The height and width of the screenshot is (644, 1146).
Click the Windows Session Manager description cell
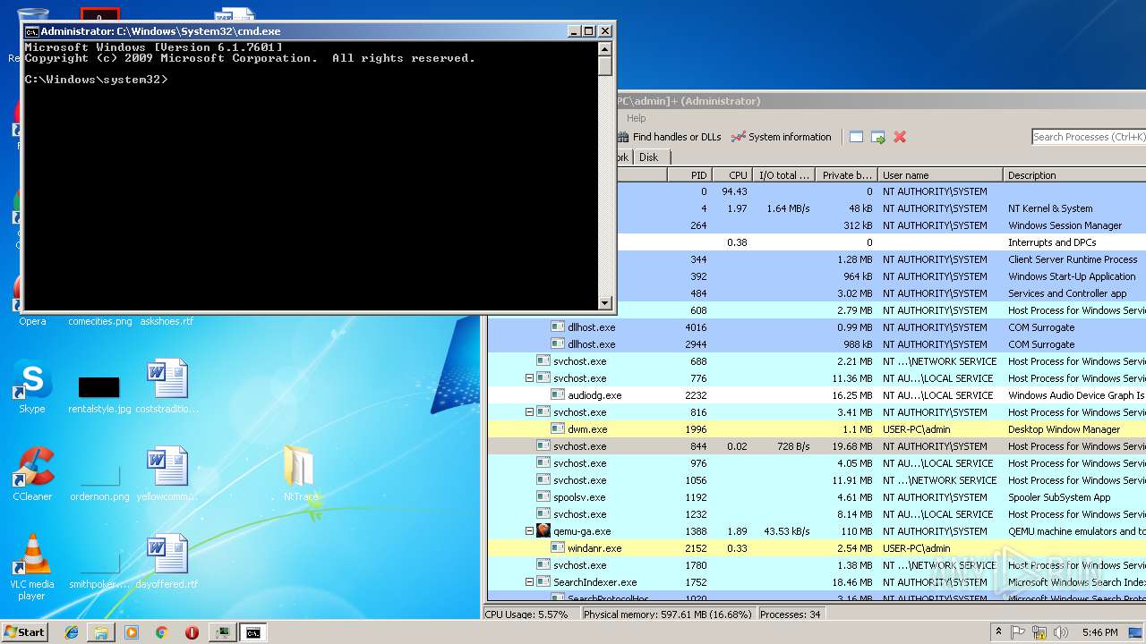click(1065, 225)
